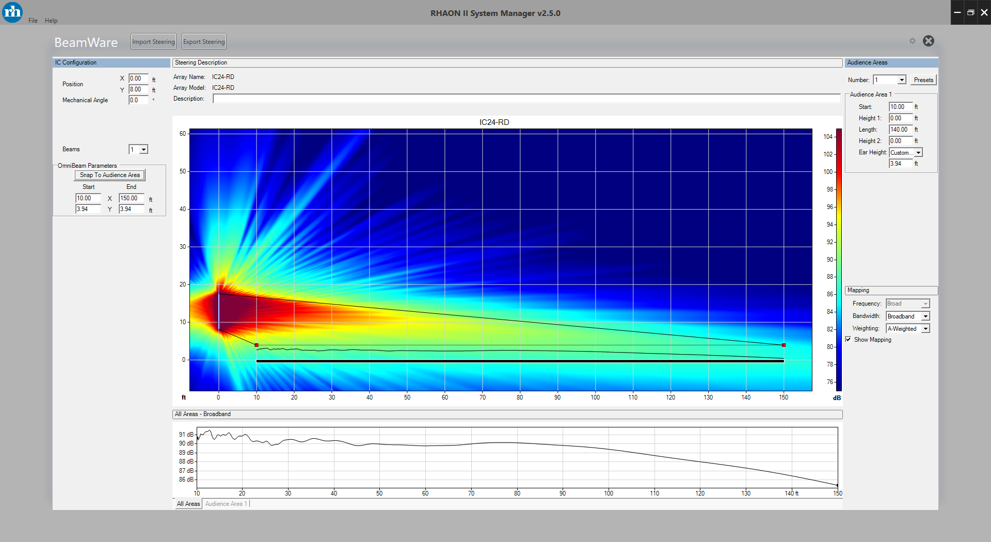Viewport: 991px width, 542px height.
Task: Click the IC24-RD chart title
Action: click(494, 122)
